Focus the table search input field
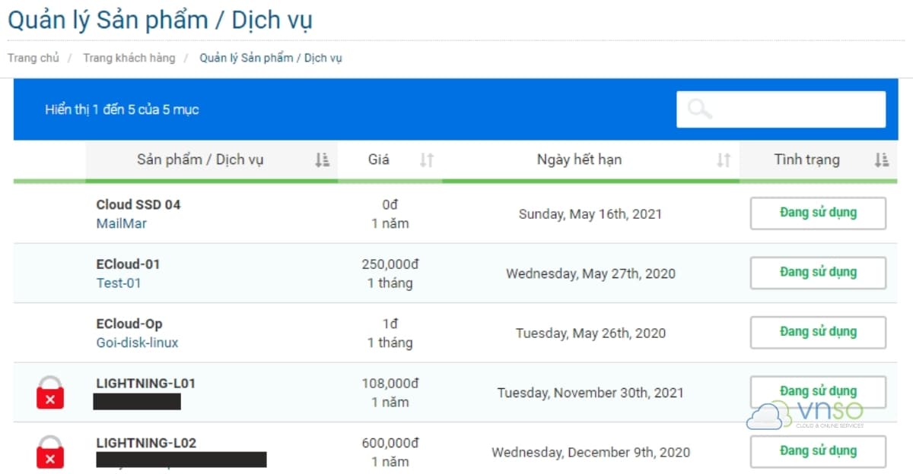Viewport: 913px width, 474px height. [x=781, y=109]
